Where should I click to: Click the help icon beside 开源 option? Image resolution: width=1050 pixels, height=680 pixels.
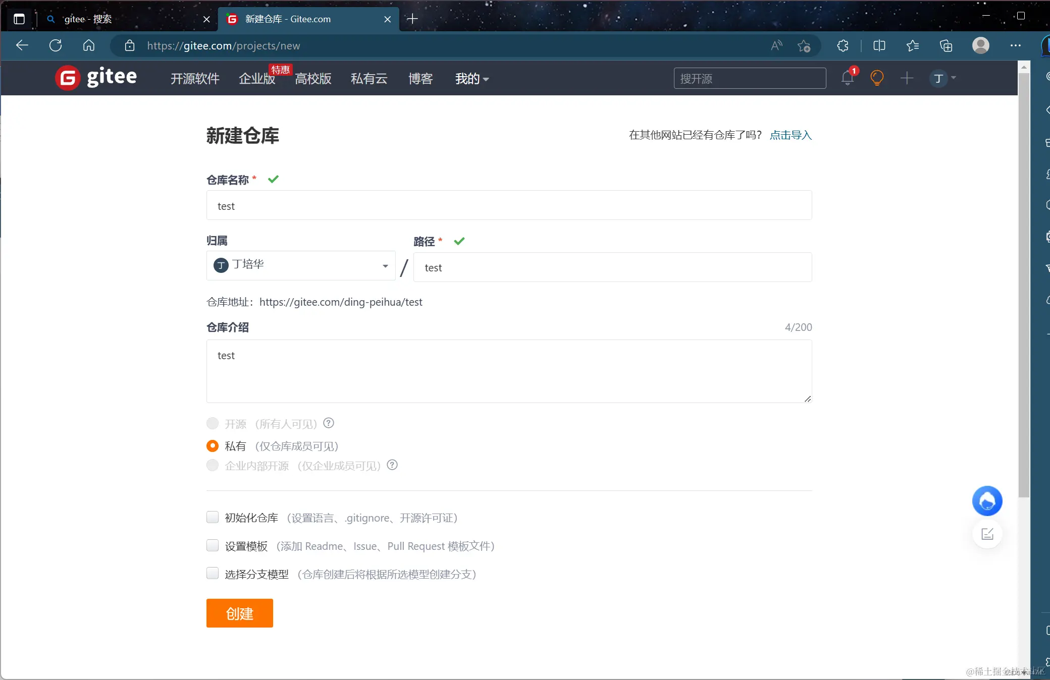(329, 423)
